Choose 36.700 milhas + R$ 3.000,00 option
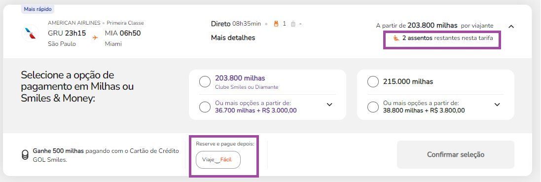The height and width of the screenshot is (182, 541). coord(205,107)
